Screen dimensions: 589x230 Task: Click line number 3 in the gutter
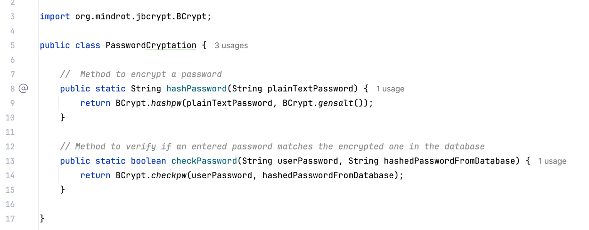(12, 16)
